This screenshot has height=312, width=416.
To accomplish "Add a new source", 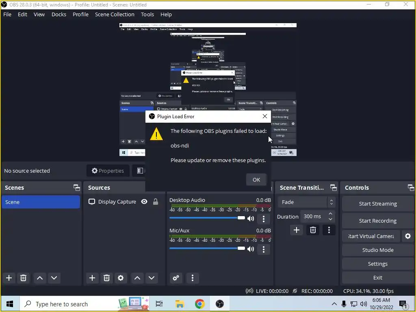I will pos(92,278).
